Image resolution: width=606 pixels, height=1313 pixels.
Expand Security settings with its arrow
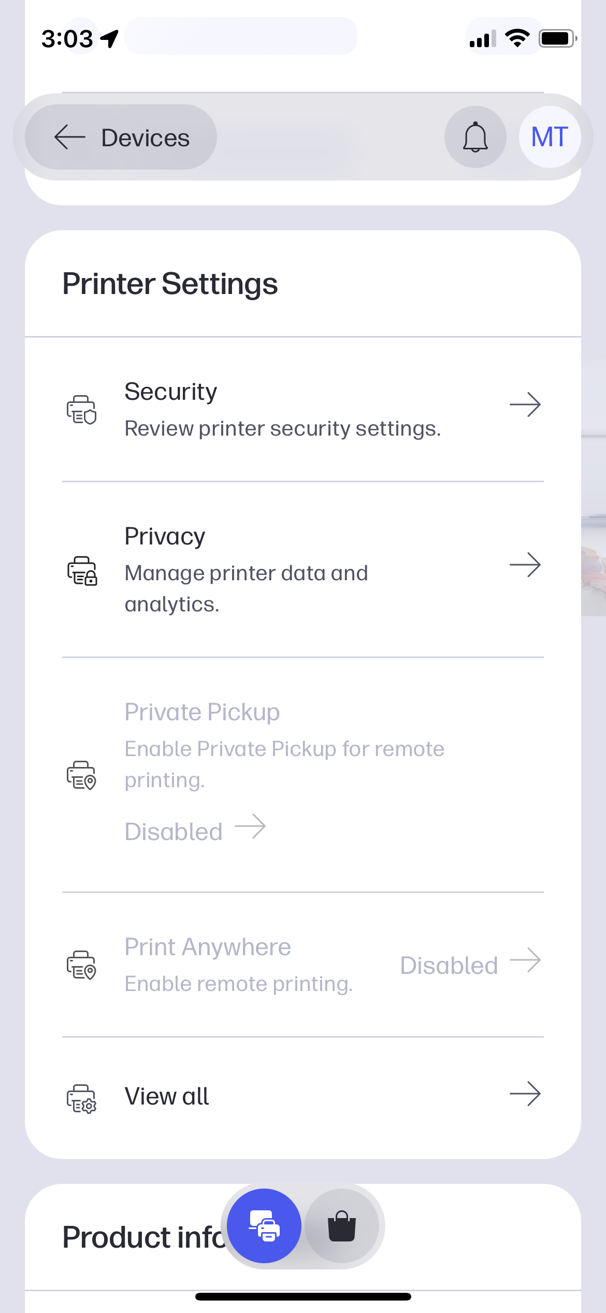(x=525, y=404)
